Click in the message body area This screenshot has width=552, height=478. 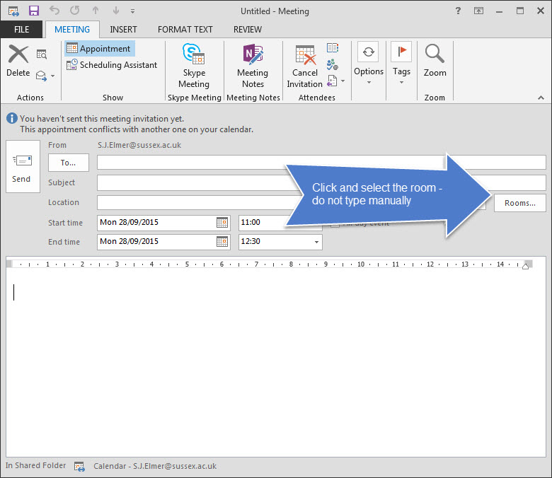coord(276,362)
